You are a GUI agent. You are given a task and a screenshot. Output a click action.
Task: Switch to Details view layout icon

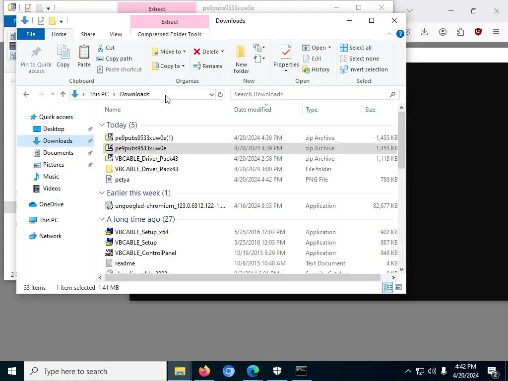(x=387, y=287)
